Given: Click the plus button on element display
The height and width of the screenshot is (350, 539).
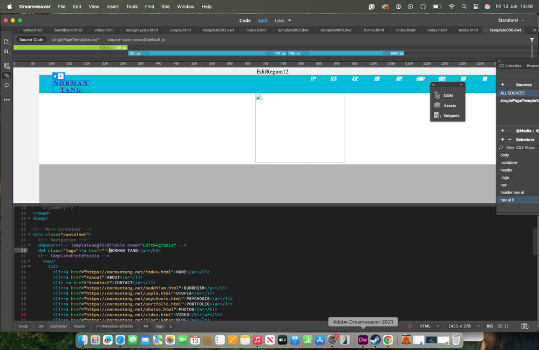Looking at the screenshot, I should pos(60,76).
